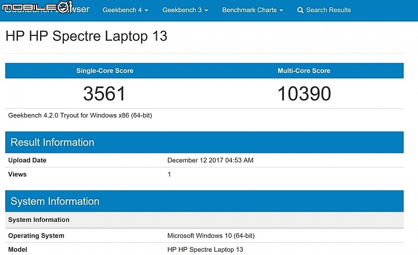This screenshot has width=418, height=255.
Task: Click the Geekbench Browser logo link
Action: (x=46, y=9)
